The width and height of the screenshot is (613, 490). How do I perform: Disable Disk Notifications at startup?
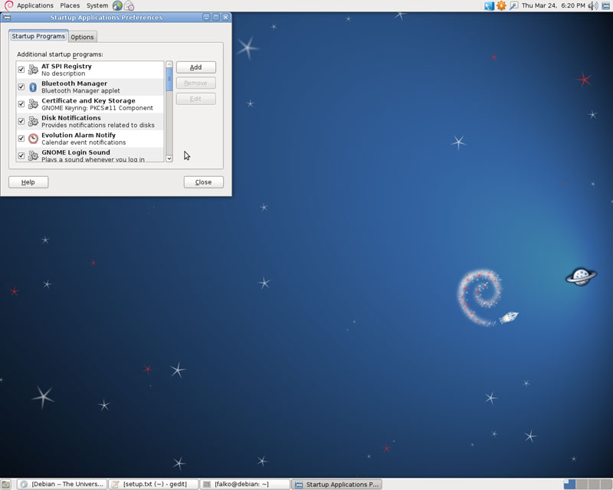pyautogui.click(x=21, y=121)
